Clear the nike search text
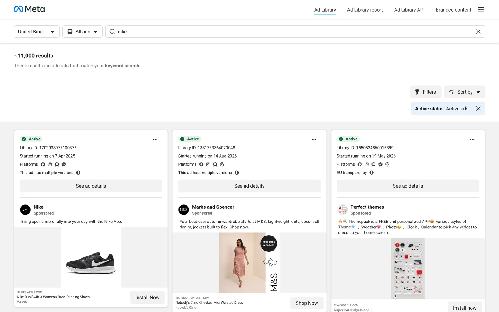499x312 pixels. 478,32
